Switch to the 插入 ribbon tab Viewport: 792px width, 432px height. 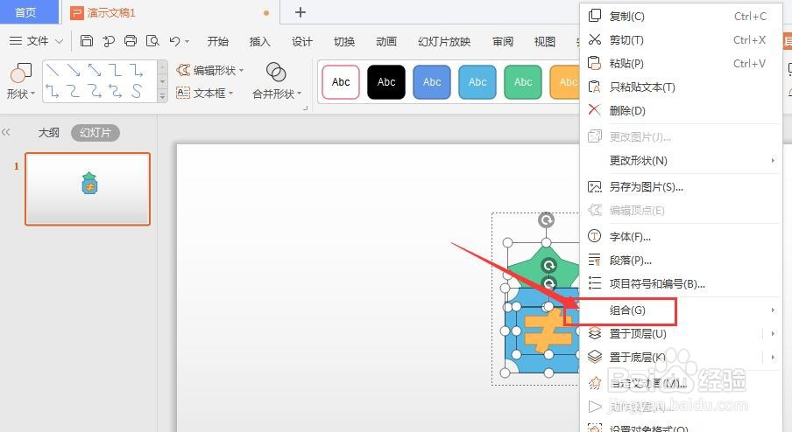click(259, 41)
